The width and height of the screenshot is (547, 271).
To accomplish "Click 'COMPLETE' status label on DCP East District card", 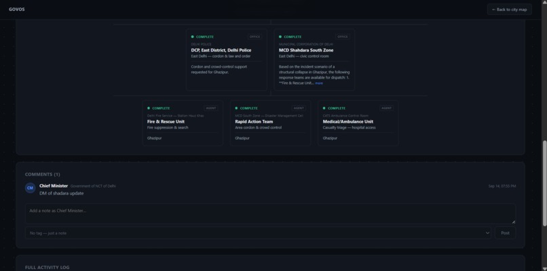I will (205, 37).
